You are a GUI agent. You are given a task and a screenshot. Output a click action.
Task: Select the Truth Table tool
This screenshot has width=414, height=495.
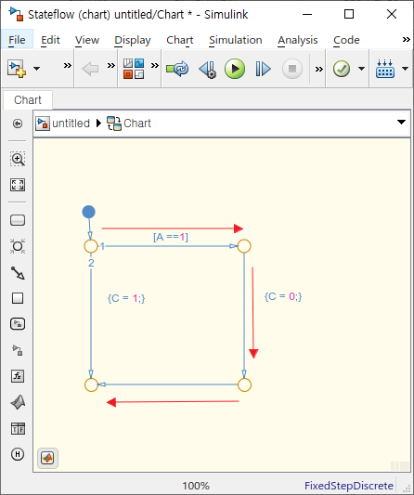click(x=18, y=429)
